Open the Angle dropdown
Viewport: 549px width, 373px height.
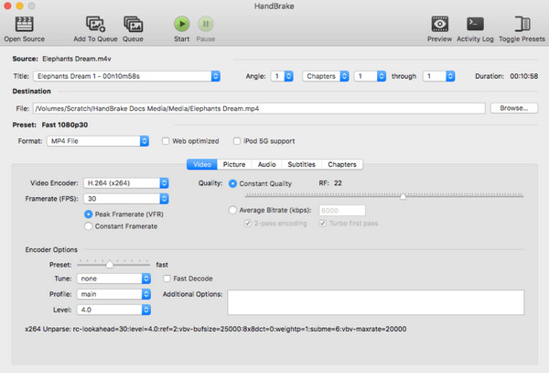pos(282,76)
